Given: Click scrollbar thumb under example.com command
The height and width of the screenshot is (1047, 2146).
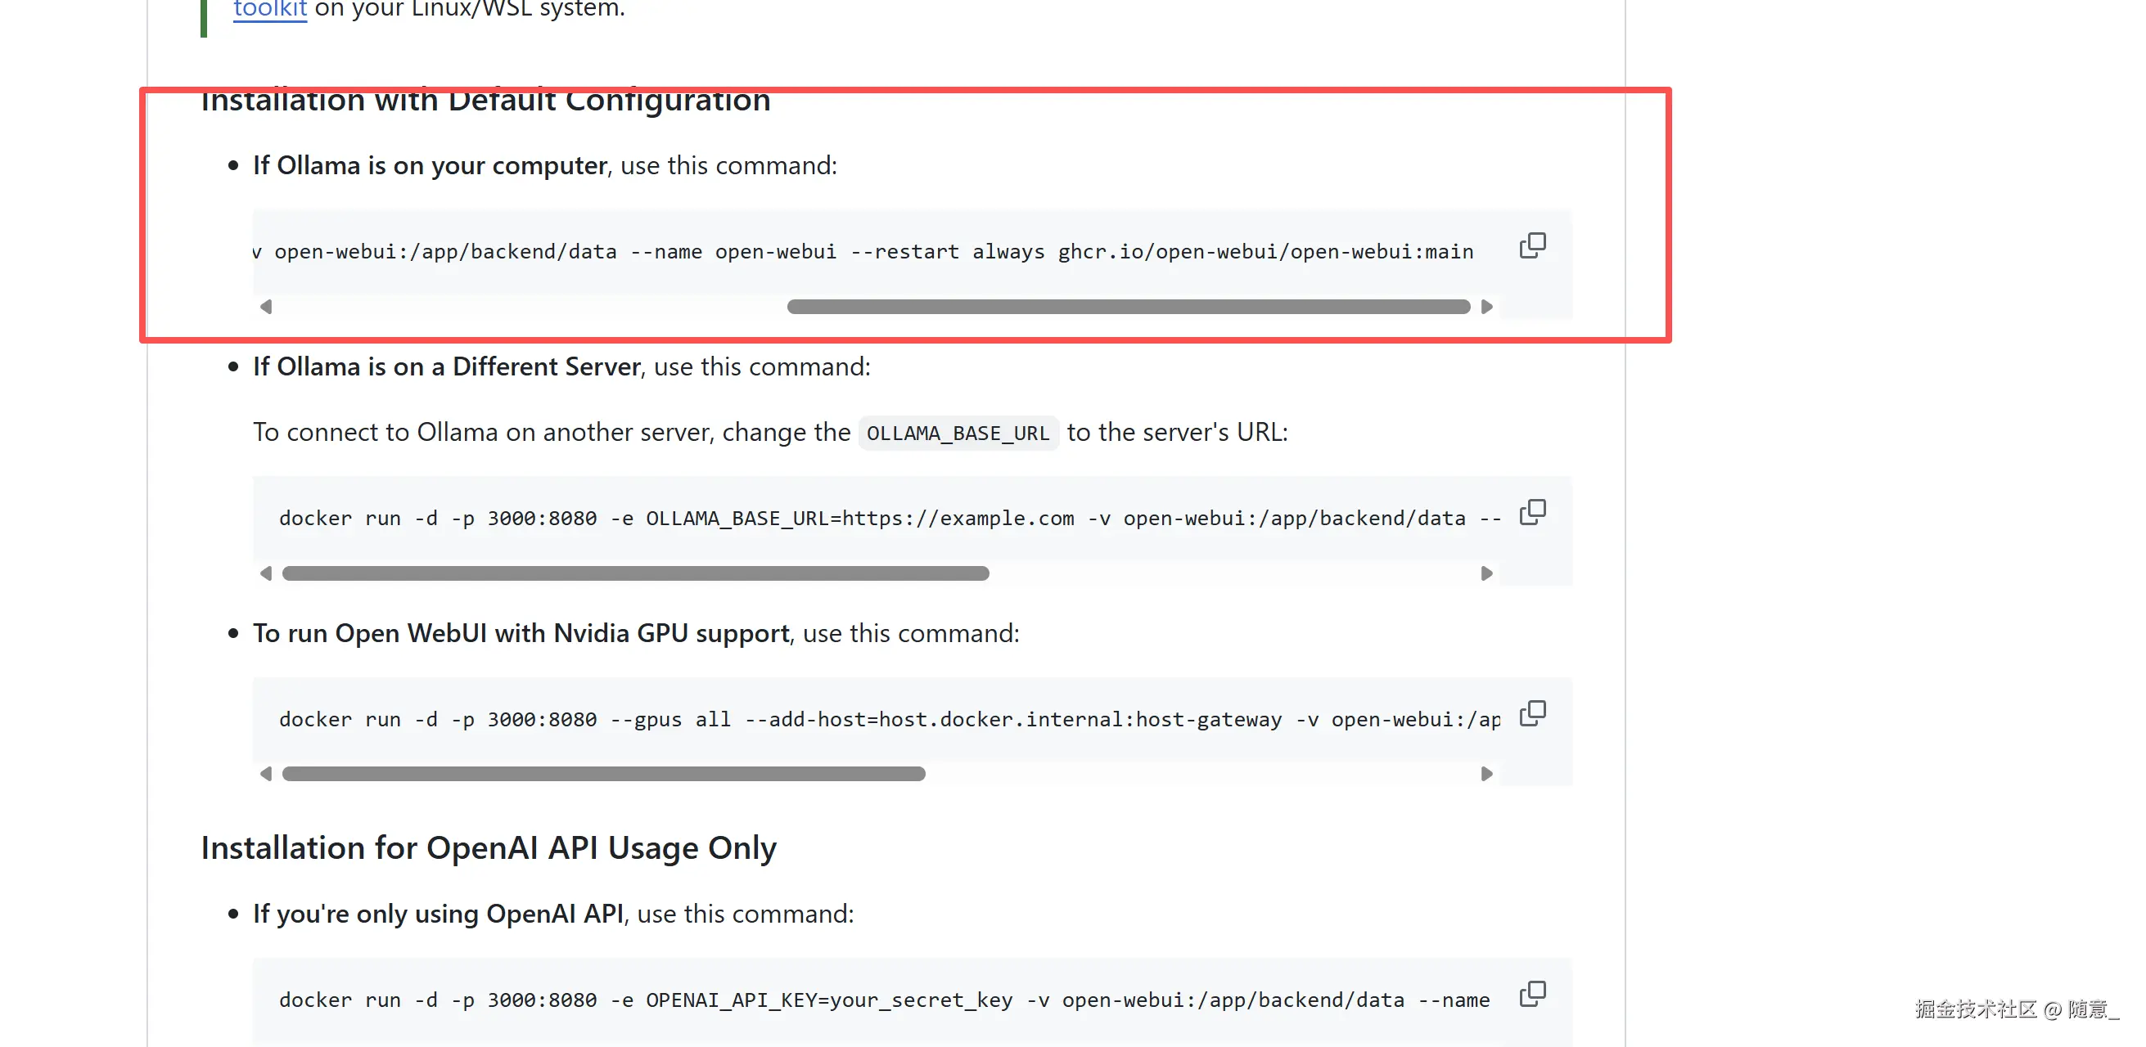Looking at the screenshot, I should coord(635,573).
